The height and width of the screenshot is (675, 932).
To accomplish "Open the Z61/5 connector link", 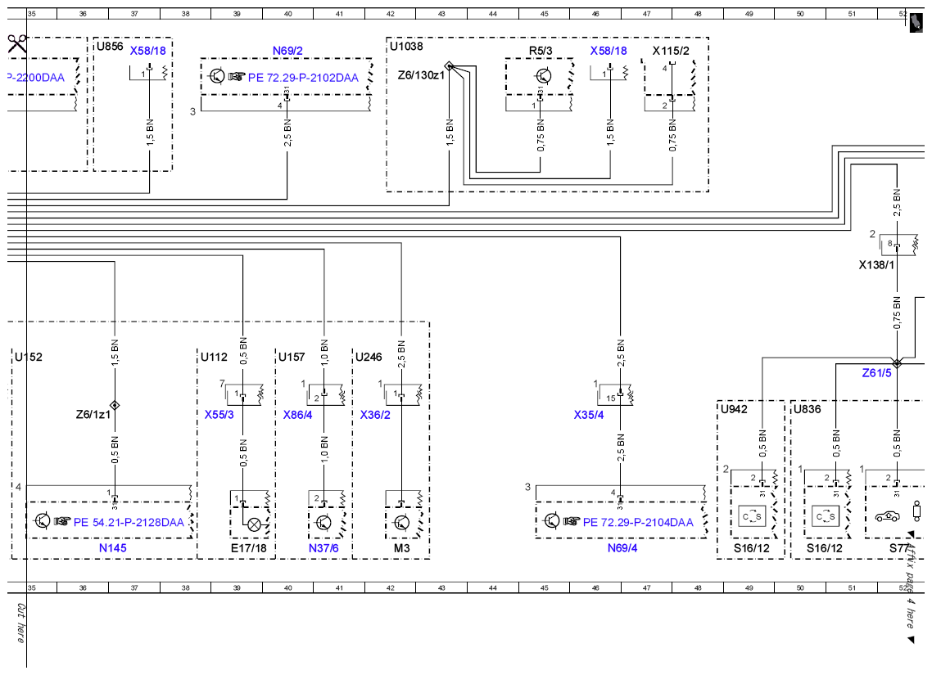I will pos(877,373).
